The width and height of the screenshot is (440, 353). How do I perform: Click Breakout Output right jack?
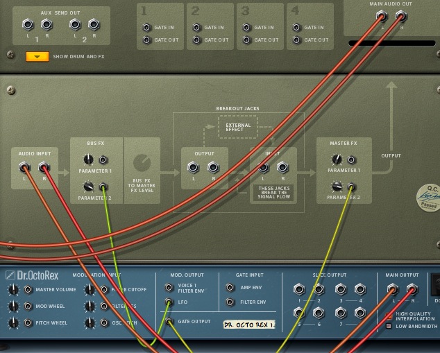[213, 167]
